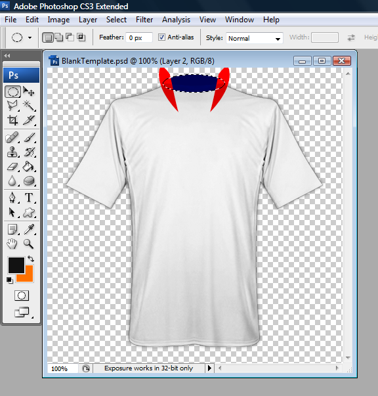Click the BlankTemplate.psd title bar icon
The image size is (378, 396).
[x=54, y=60]
